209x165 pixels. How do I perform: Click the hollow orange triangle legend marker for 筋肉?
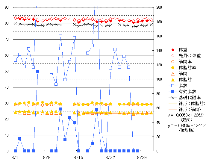click(173, 74)
